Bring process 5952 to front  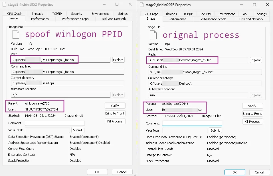(115, 113)
